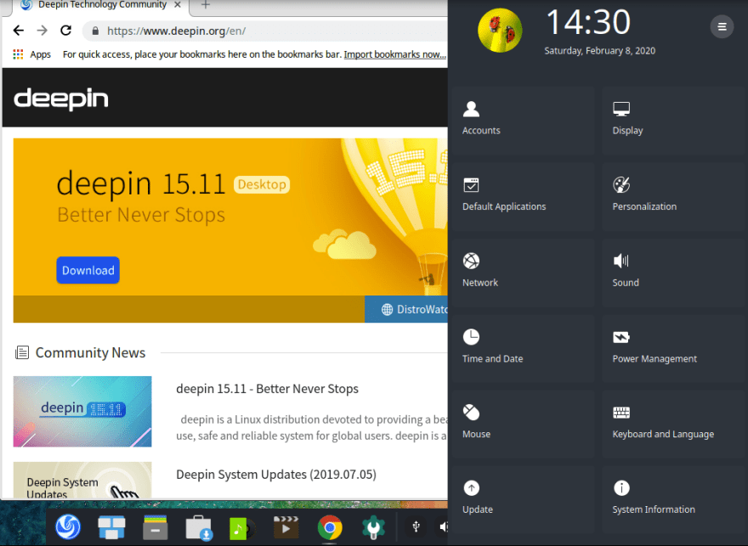This screenshot has height=546, width=748.
Task: Click the deepin 15.11 news thumbnail
Action: pyautogui.click(x=82, y=412)
